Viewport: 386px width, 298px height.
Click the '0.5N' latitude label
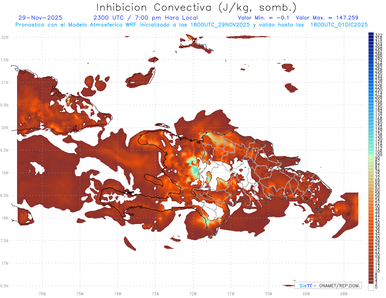click(5, 105)
